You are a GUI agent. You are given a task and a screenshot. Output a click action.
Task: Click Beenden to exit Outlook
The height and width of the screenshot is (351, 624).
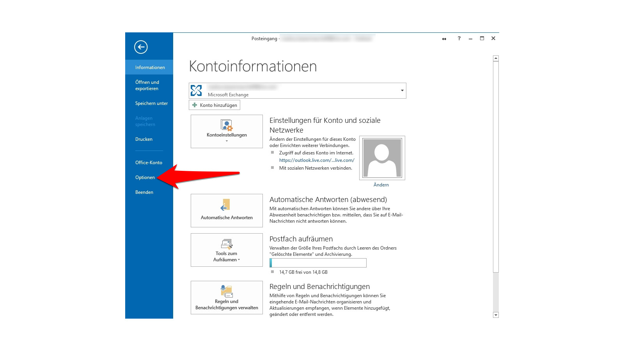pos(144,192)
